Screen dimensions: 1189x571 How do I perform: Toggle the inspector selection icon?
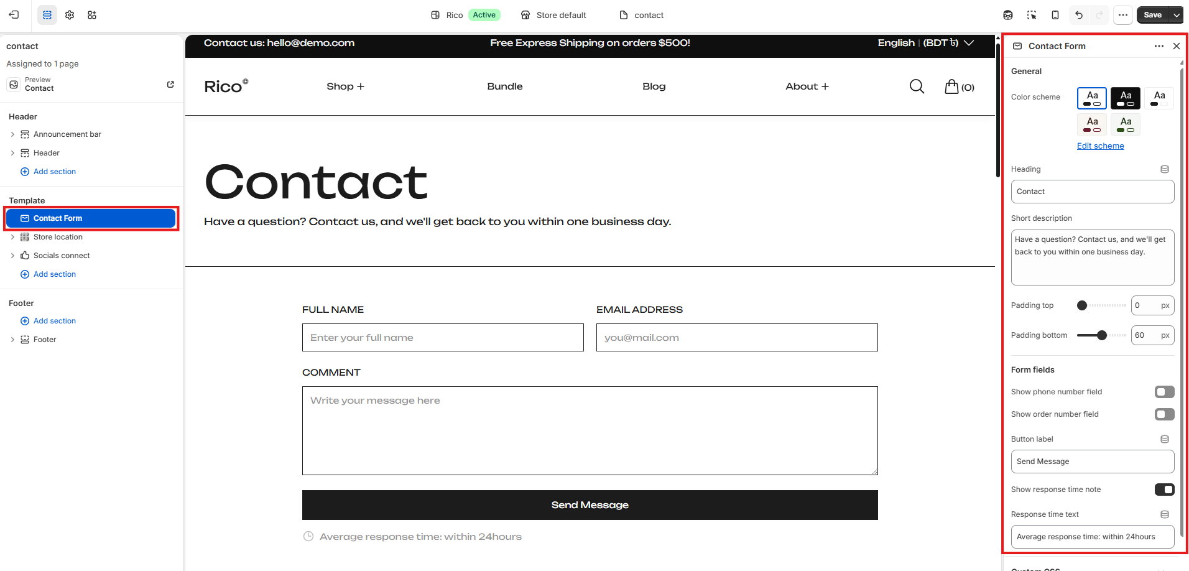[1032, 15]
